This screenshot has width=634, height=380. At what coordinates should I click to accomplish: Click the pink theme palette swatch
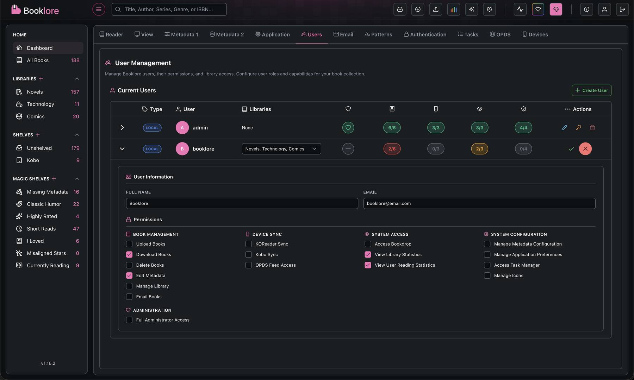pos(556,9)
